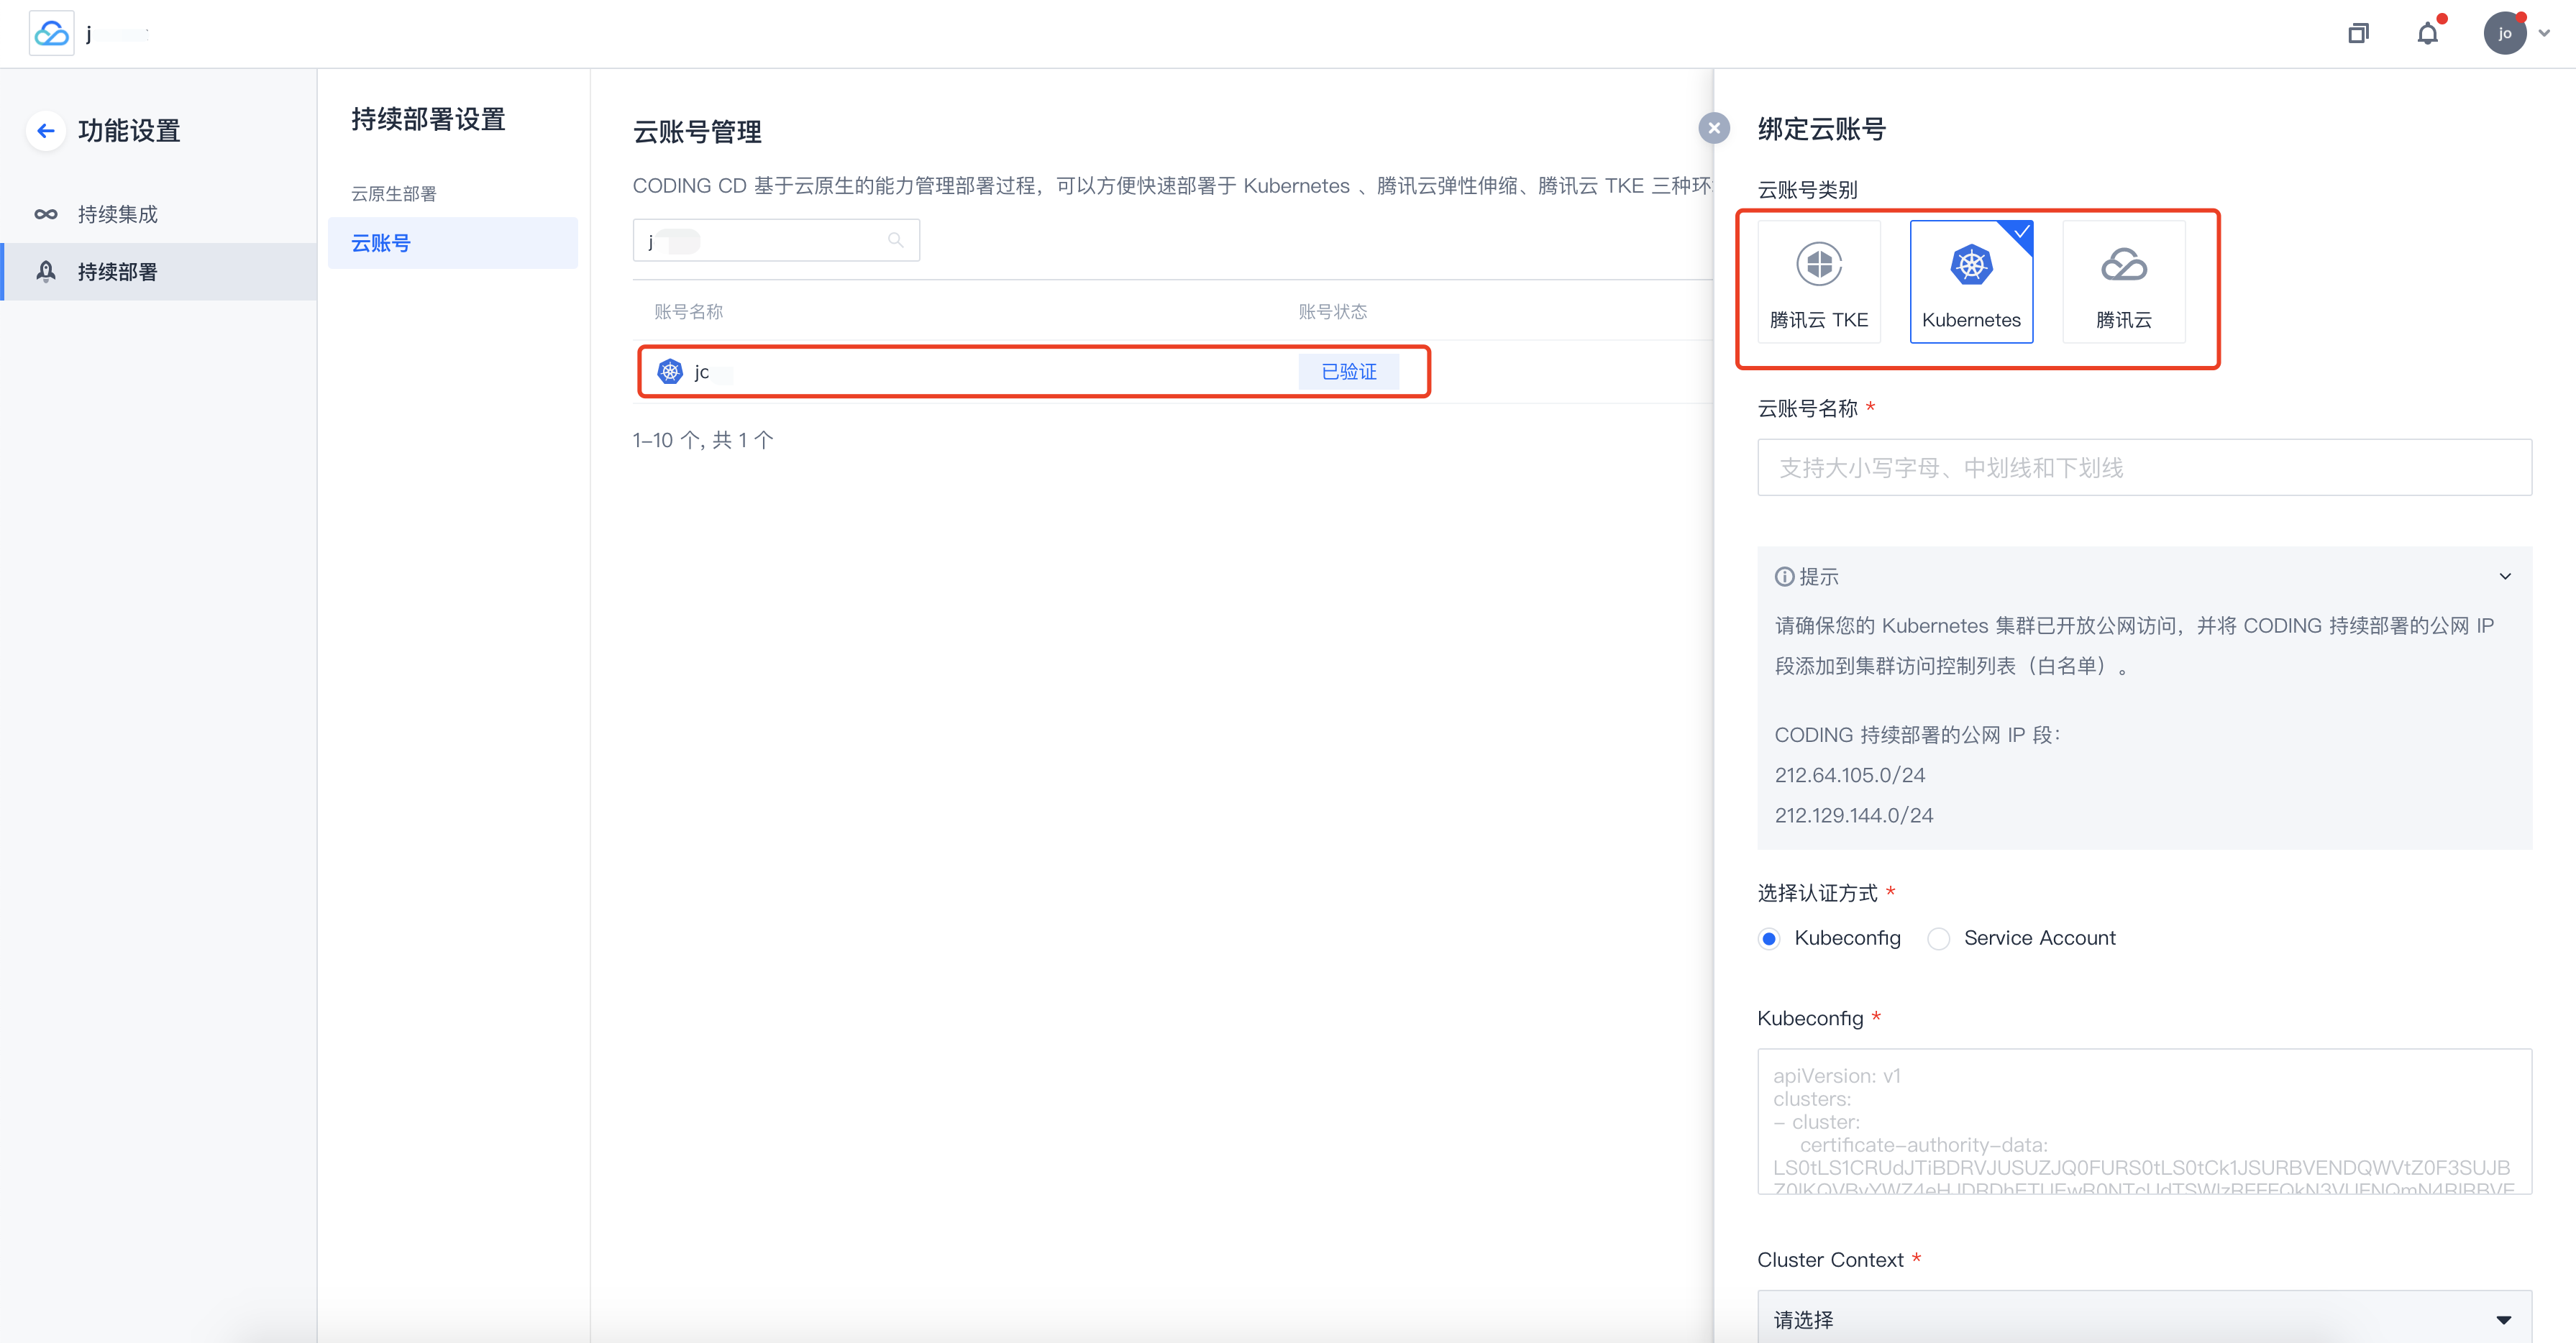Click the Kubernetes wheel card icon
The height and width of the screenshot is (1343, 2576).
coord(1971,265)
